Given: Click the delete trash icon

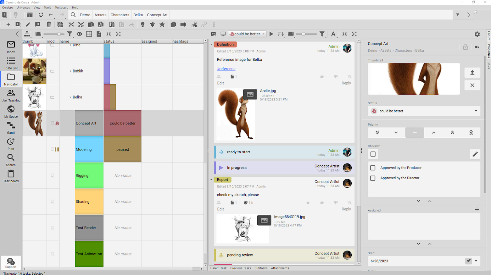Looking at the screenshot, I should tap(49, 25).
